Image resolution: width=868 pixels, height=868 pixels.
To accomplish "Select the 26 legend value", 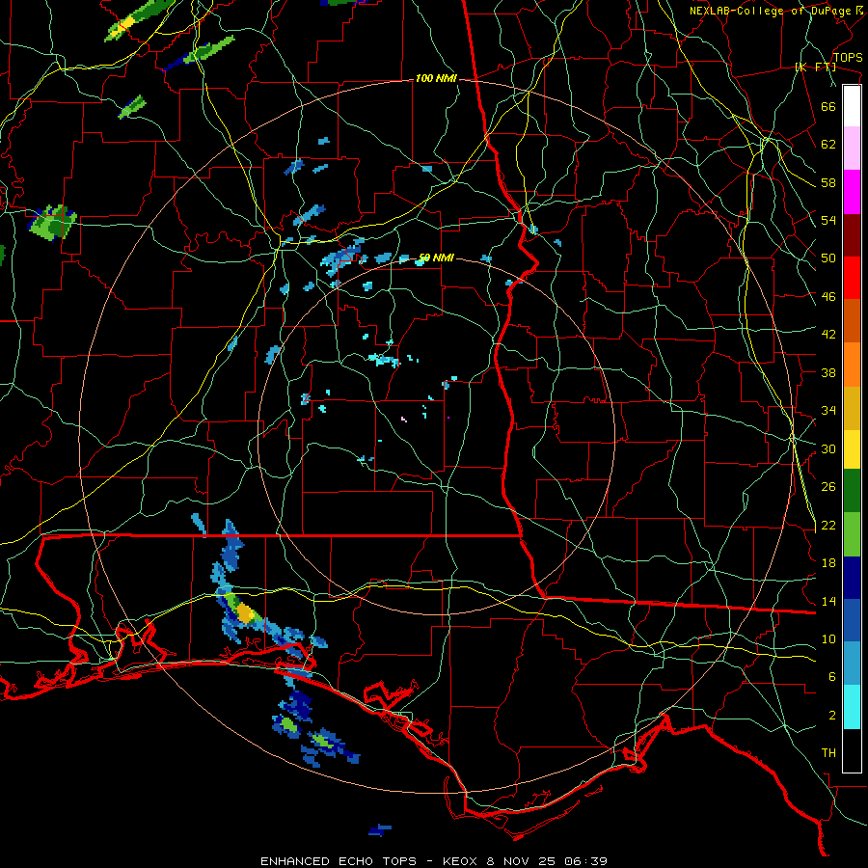I will pyautogui.click(x=828, y=487).
